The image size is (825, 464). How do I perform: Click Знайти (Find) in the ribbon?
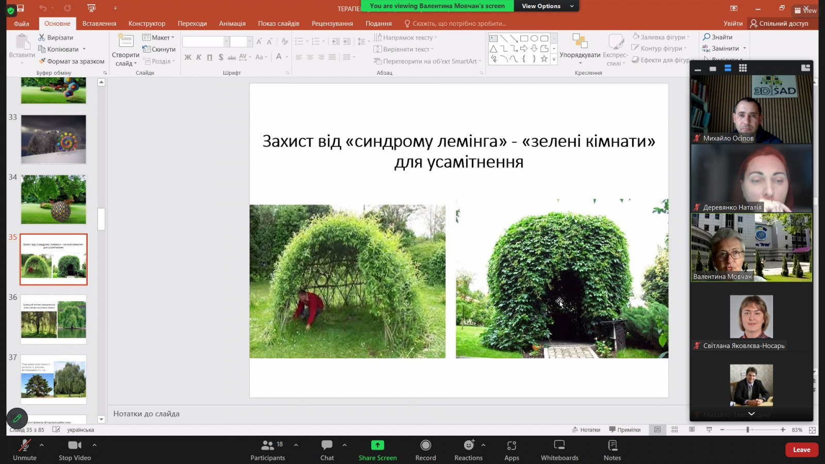tap(717, 37)
